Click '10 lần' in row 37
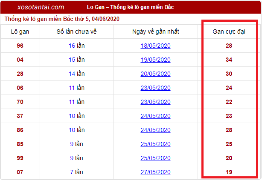Image resolution: width=262 pixels, height=181 pixels. click(77, 116)
